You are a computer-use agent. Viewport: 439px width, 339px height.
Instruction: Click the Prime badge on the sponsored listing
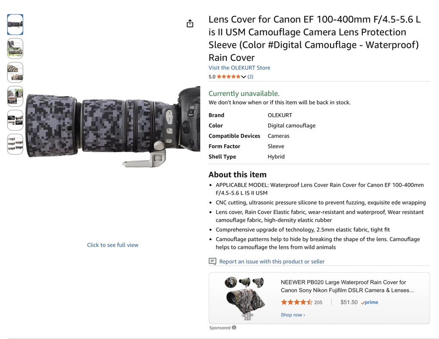[x=369, y=302]
